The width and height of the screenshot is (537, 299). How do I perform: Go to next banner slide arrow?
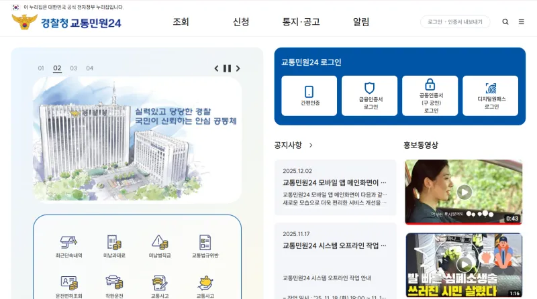tap(238, 68)
